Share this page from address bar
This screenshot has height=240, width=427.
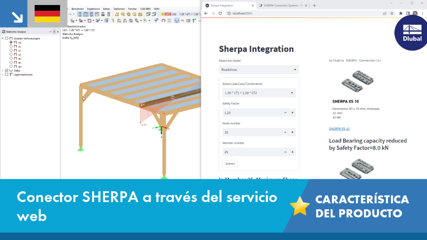point(385,13)
